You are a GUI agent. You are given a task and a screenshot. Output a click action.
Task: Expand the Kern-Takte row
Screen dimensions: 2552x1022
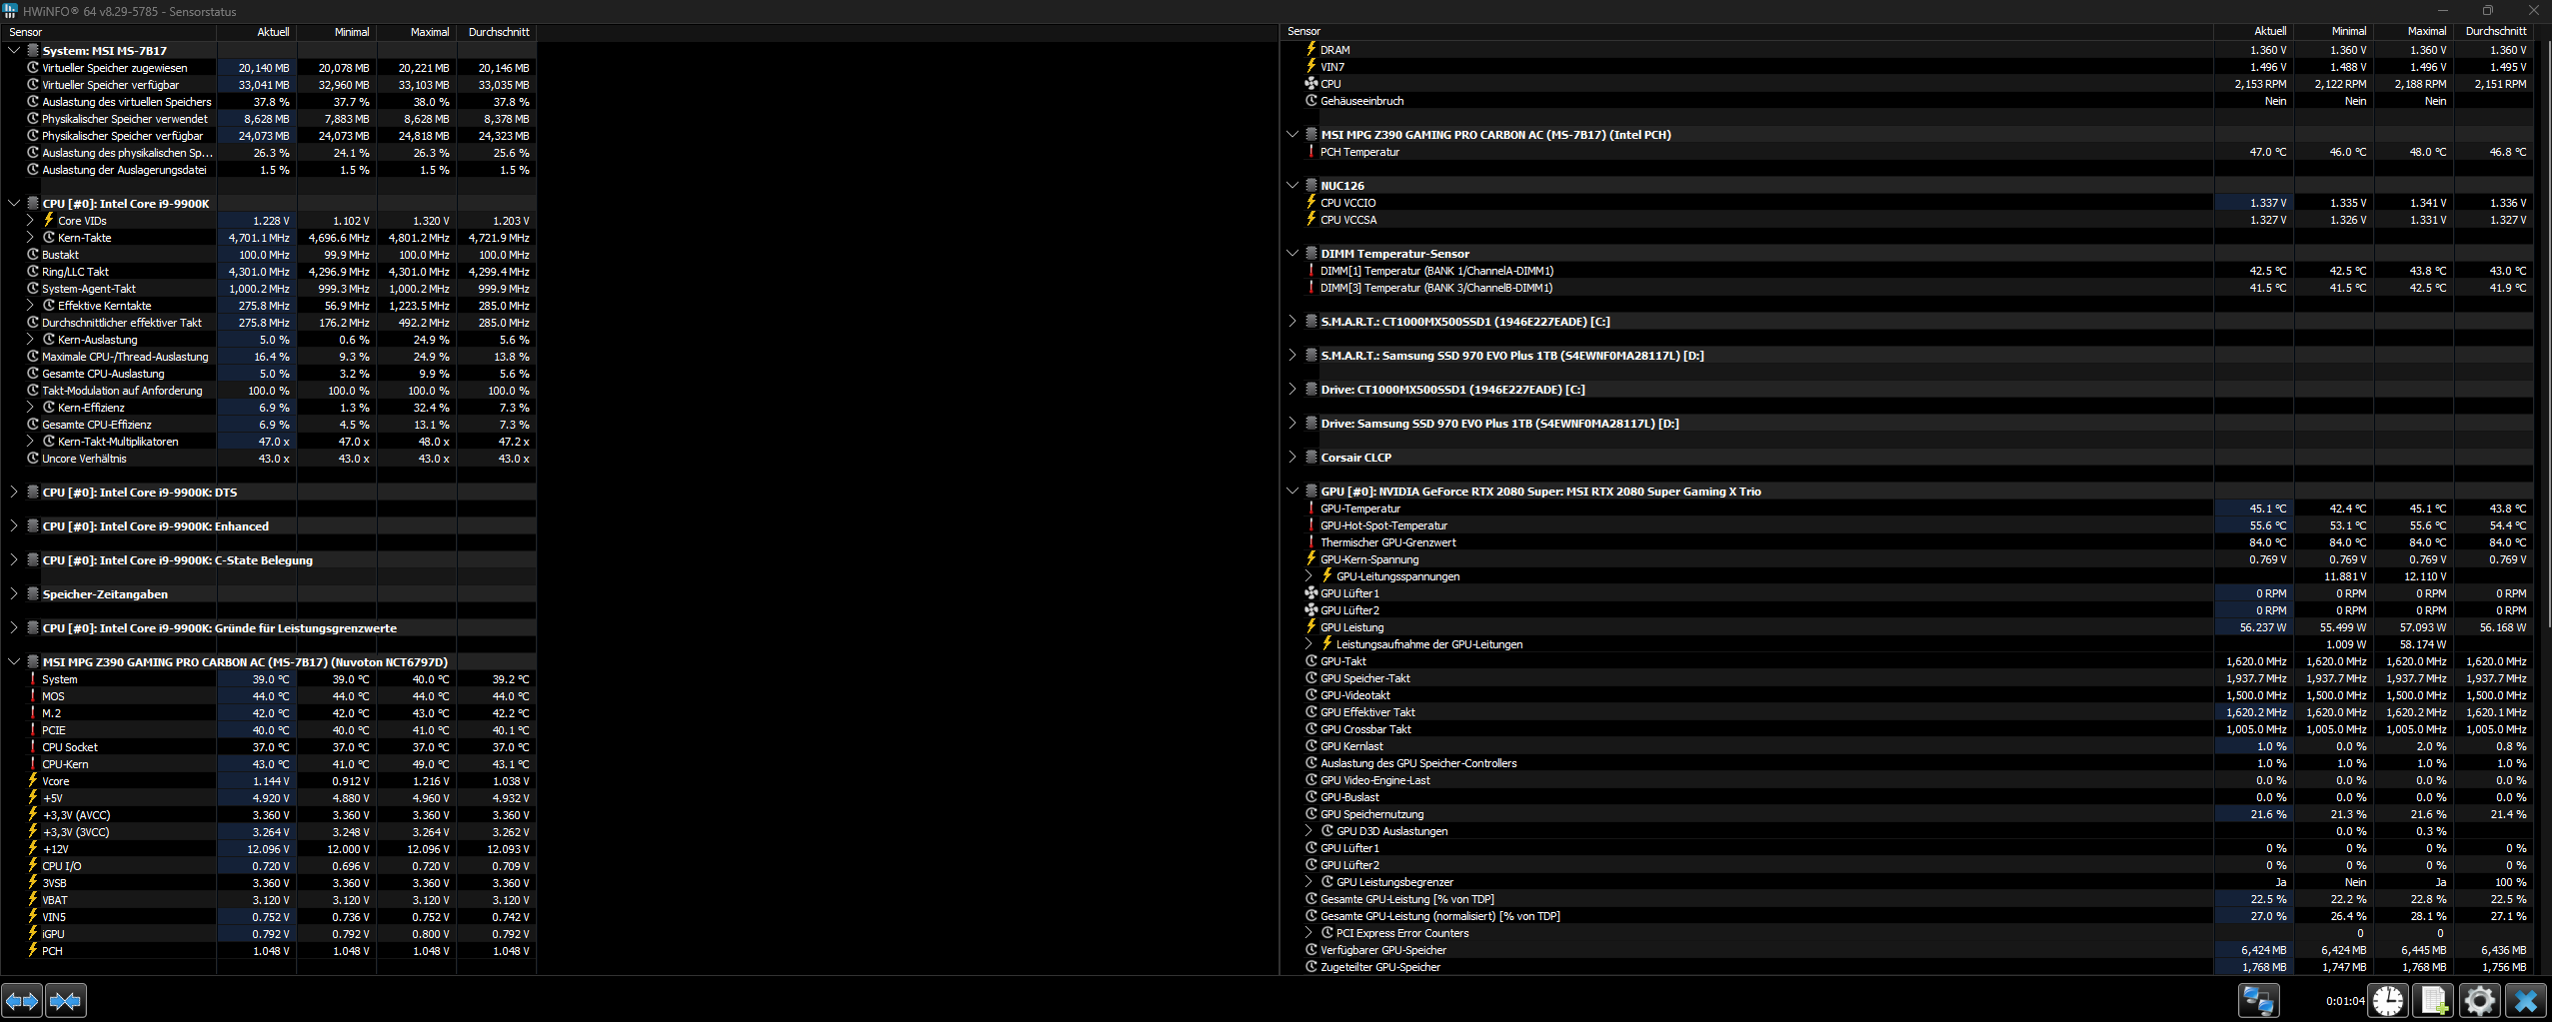(x=30, y=238)
